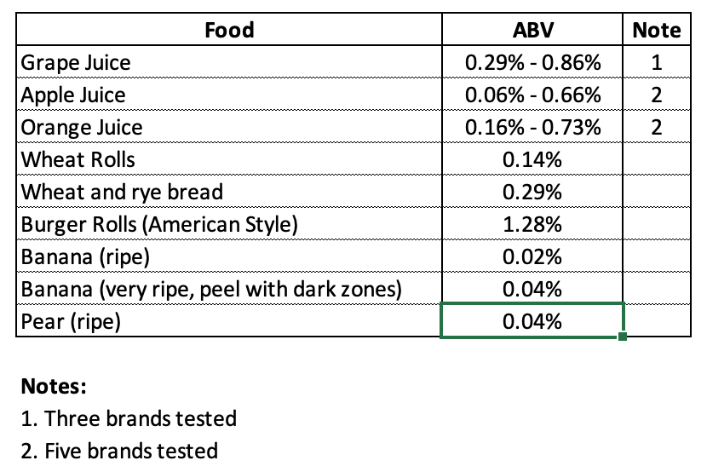Select the 0.29% - 0.86% ABV cell
The width and height of the screenshot is (707, 472).
(532, 63)
